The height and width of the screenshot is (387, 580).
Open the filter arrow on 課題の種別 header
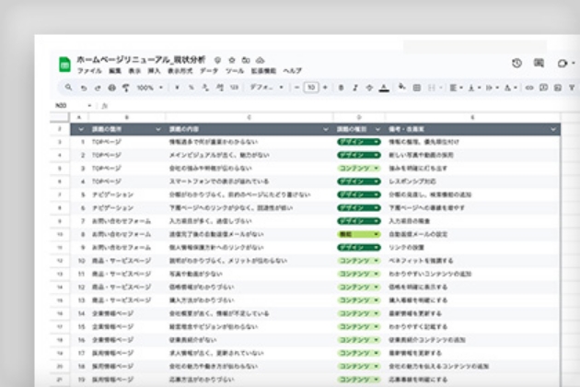(377, 129)
